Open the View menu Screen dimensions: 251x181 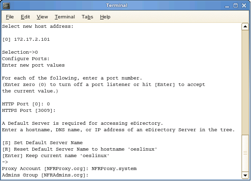pos(42,17)
